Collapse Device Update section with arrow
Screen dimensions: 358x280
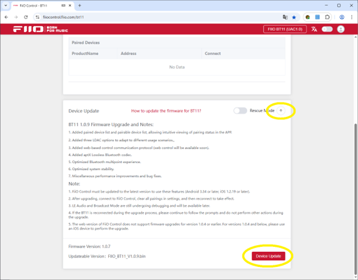point(281,111)
